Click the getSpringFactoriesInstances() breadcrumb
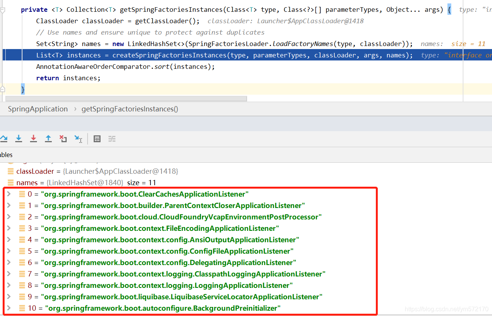Viewport: 492px width, 316px height. (x=130, y=109)
